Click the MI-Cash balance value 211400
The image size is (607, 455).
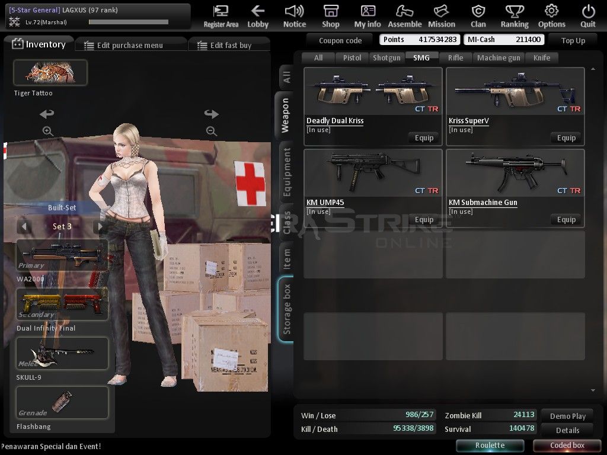528,40
